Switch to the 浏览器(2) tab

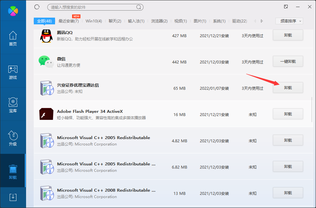tap(159, 21)
